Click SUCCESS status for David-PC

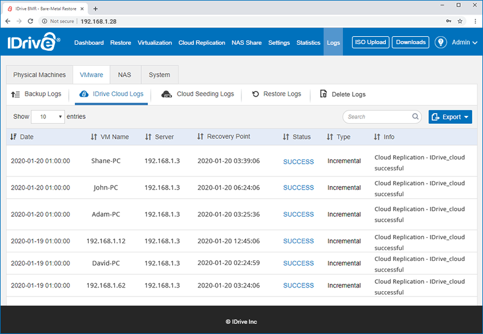click(298, 263)
